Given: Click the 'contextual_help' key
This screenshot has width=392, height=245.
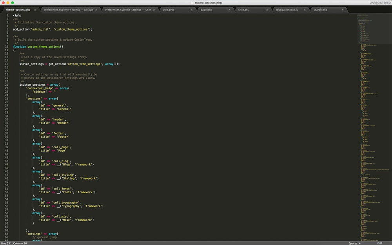Looking at the screenshot, I should pos(40,88).
